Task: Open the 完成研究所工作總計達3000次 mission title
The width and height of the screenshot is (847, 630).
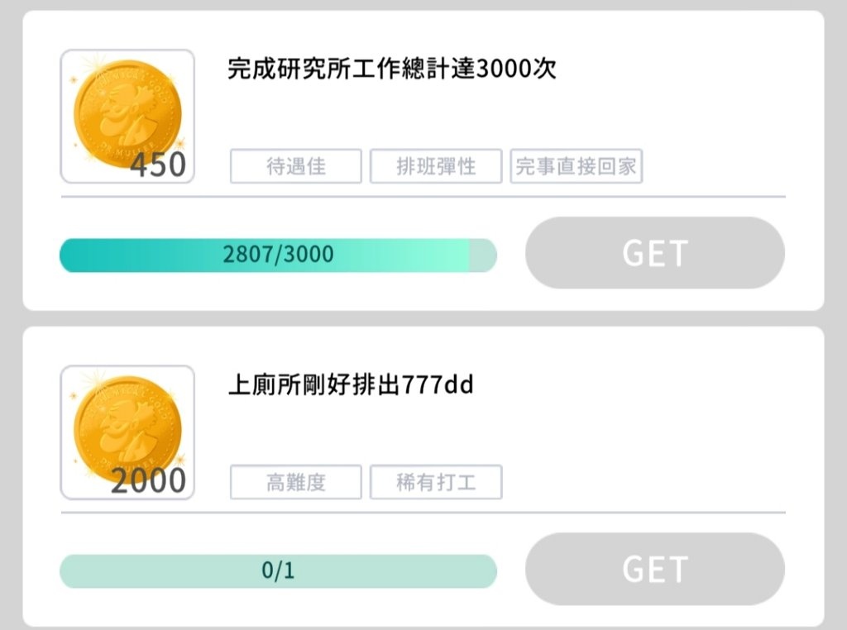Action: click(391, 69)
